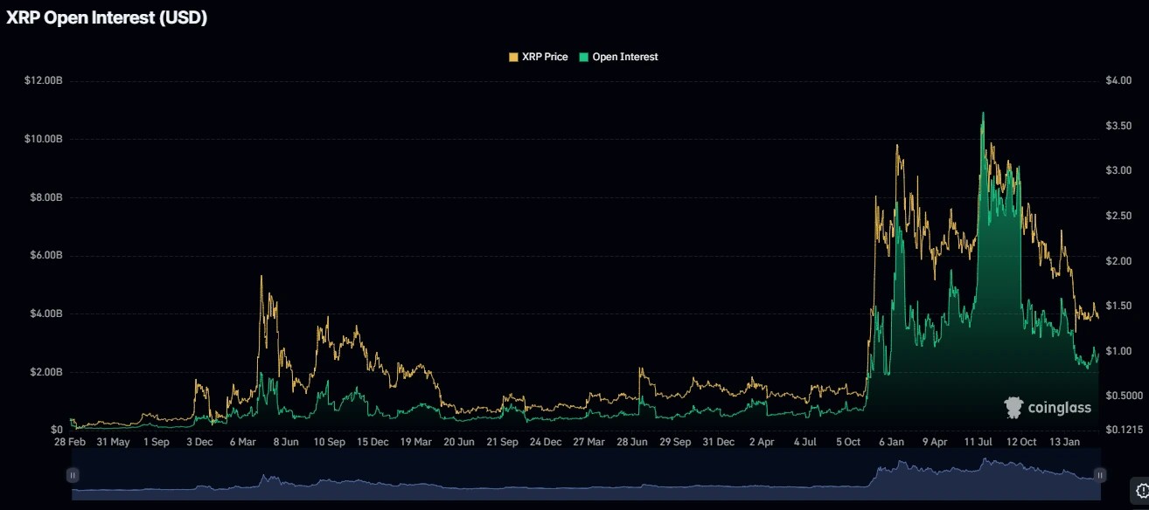1149x510 pixels.
Task: Click the 28 Feb date label to expand range
Action: (70, 442)
